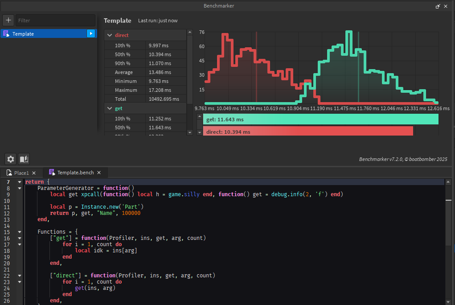Click the green get: 11.643 ms bar

point(320,120)
